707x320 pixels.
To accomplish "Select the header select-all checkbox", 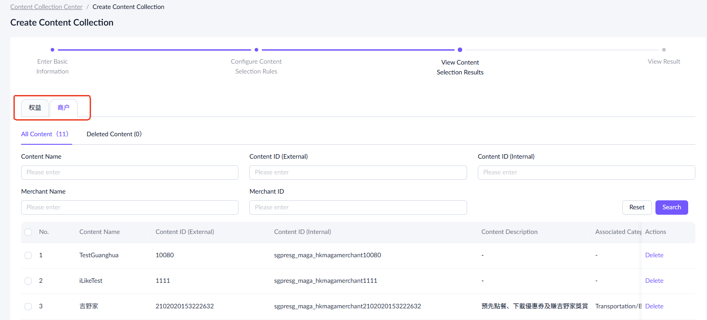I will pos(28,232).
